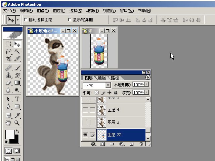Open 填充 slider arrow
Image resolution: width=215 pixels, height=161 pixels.
[146, 93]
